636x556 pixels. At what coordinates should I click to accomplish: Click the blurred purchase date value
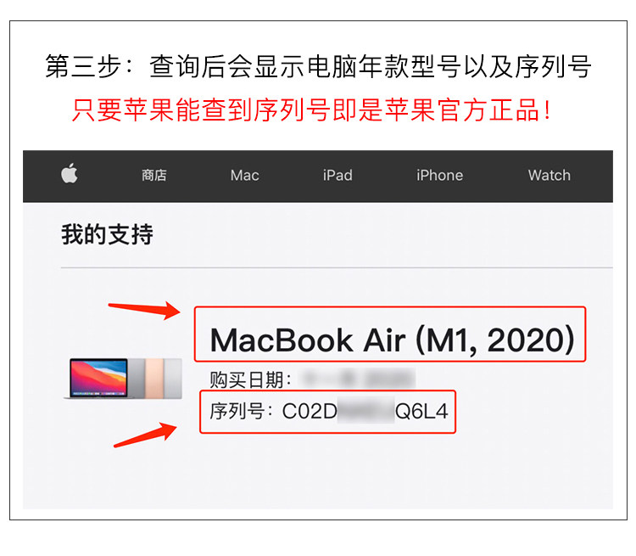pyautogui.click(x=357, y=379)
